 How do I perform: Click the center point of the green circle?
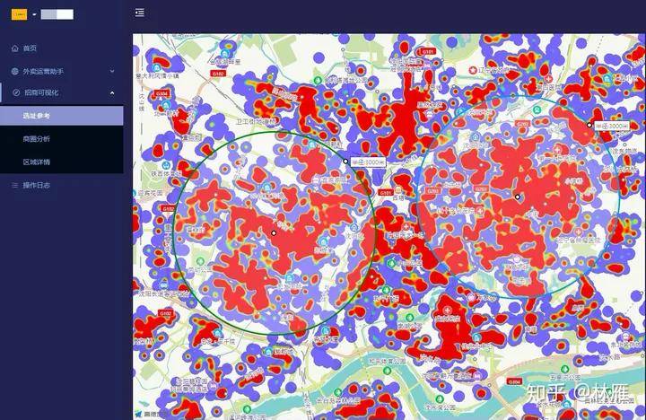(274, 232)
